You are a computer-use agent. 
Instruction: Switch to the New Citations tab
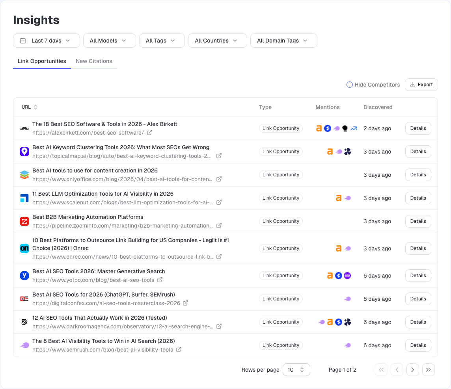pyautogui.click(x=94, y=61)
